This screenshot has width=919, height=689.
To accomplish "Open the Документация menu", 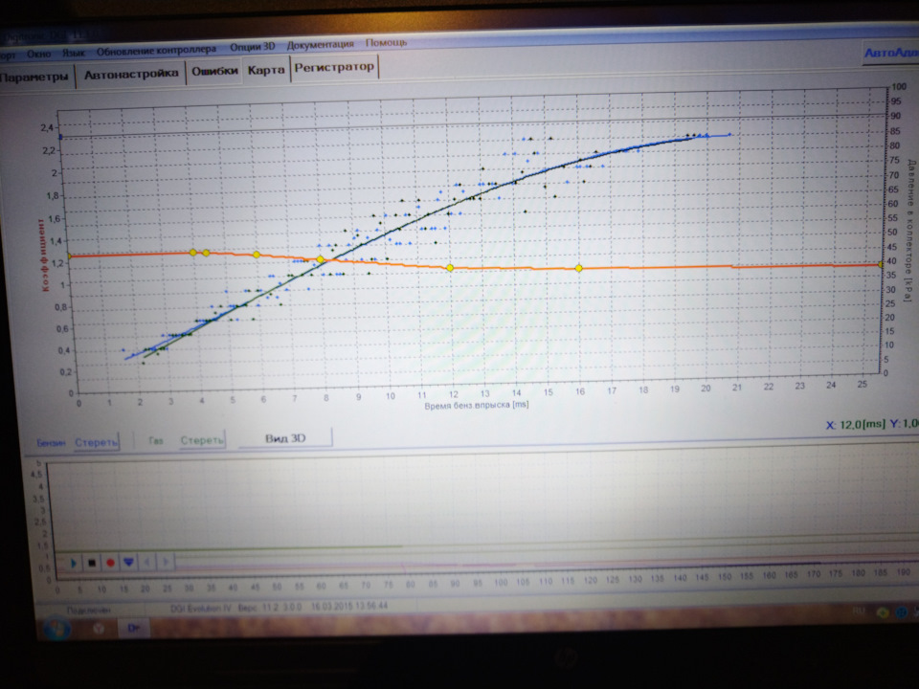I will coord(320,45).
